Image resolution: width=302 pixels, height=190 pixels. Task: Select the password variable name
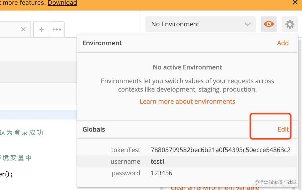point(126,173)
